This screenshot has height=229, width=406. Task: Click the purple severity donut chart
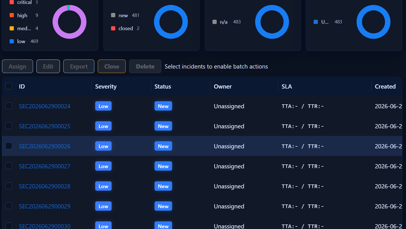[x=70, y=22]
